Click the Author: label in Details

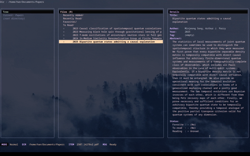[x=174, y=28]
